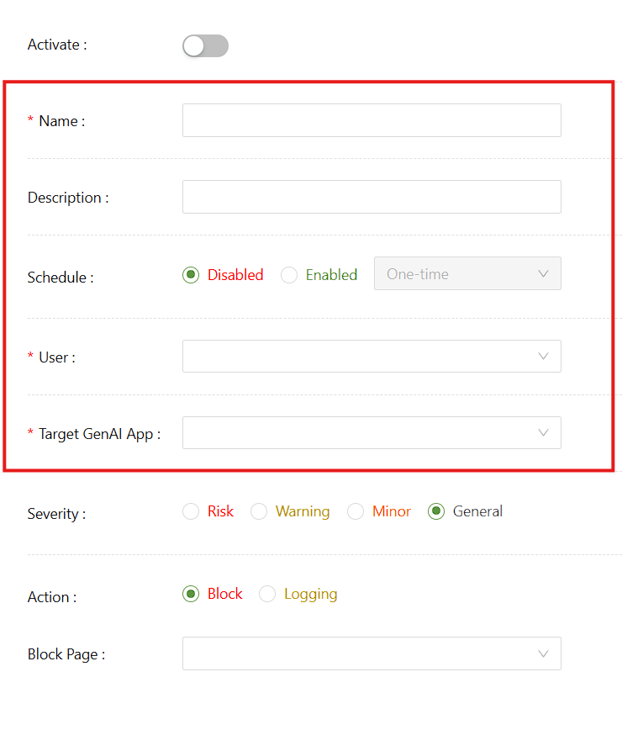Set Severity to Risk

[191, 511]
